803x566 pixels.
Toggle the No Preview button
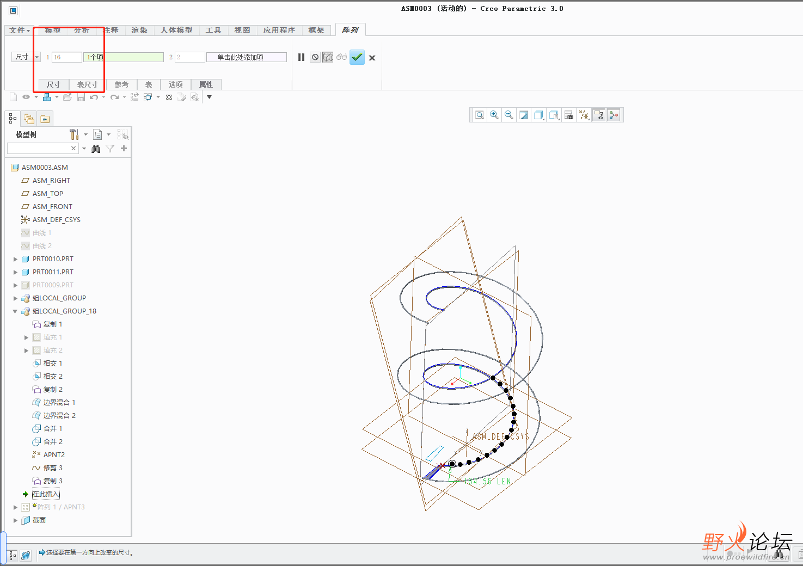[x=315, y=57]
